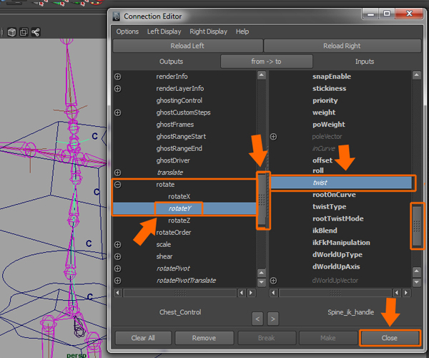Select rotateOrder in the outputs list
Image resolution: width=429 pixels, height=358 pixels.
[x=174, y=233]
